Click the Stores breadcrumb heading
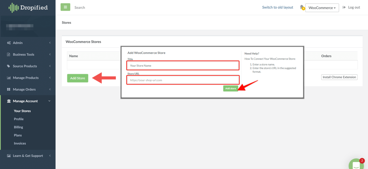 click(x=67, y=23)
